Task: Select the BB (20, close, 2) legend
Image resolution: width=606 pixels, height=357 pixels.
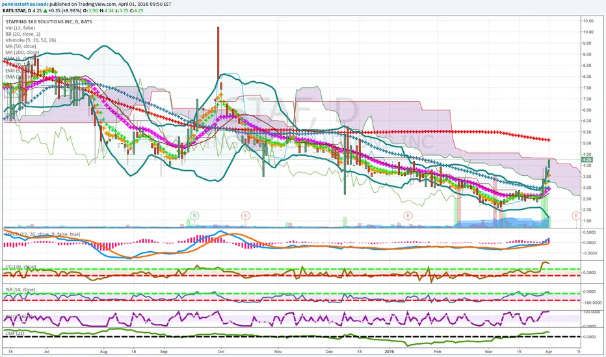Action: [x=23, y=34]
